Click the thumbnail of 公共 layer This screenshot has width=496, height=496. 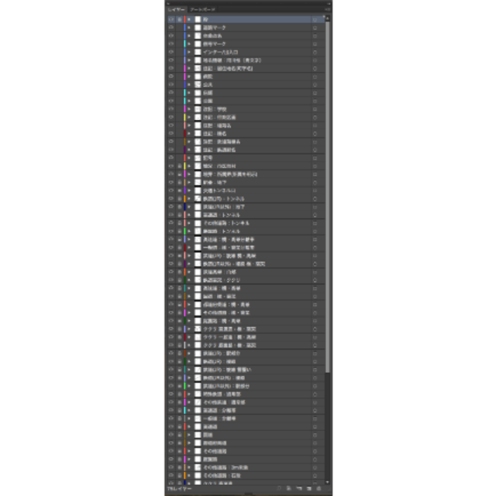198,85
